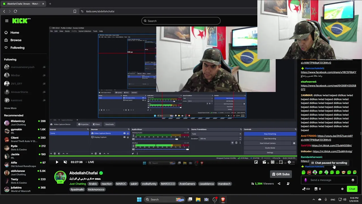Open the Kick sidebar hamburger menu

7,21
